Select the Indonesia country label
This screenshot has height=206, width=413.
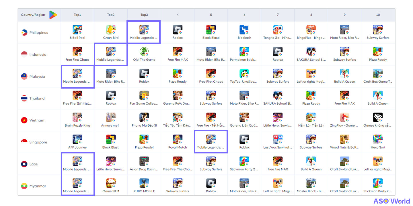pyautogui.click(x=38, y=55)
